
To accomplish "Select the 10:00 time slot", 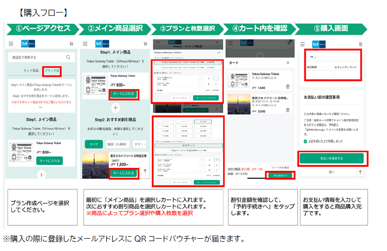I will (x=203, y=121).
